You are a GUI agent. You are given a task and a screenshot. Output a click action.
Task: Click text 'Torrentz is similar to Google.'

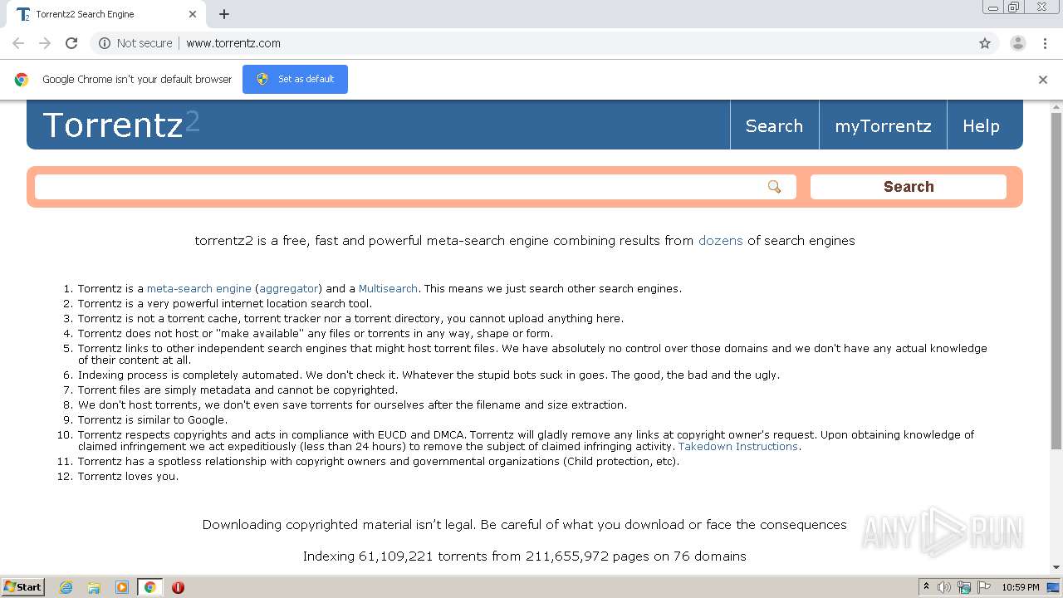(x=153, y=420)
